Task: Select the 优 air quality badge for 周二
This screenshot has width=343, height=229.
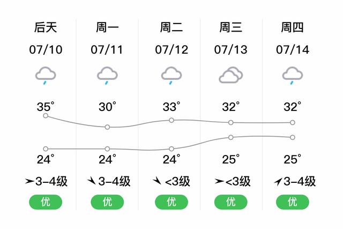Action: pyautogui.click(x=171, y=202)
